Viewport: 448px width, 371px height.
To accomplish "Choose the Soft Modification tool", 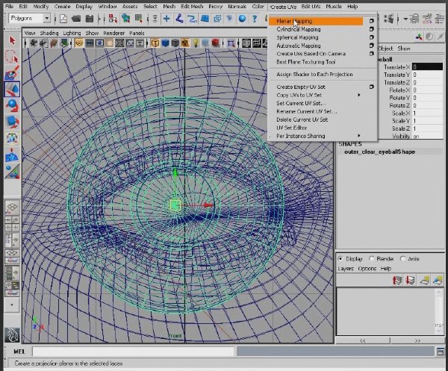I will 12,155.
